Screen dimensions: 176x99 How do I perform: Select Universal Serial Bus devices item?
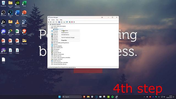click(60, 64)
